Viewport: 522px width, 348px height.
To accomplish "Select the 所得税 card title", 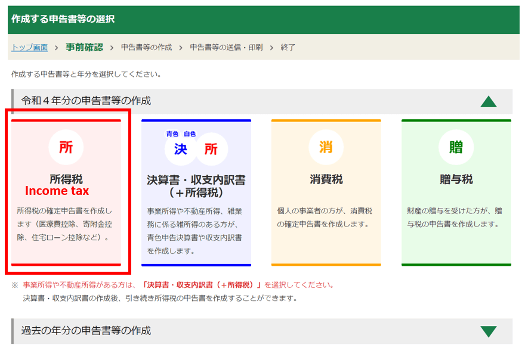I will [x=66, y=179].
